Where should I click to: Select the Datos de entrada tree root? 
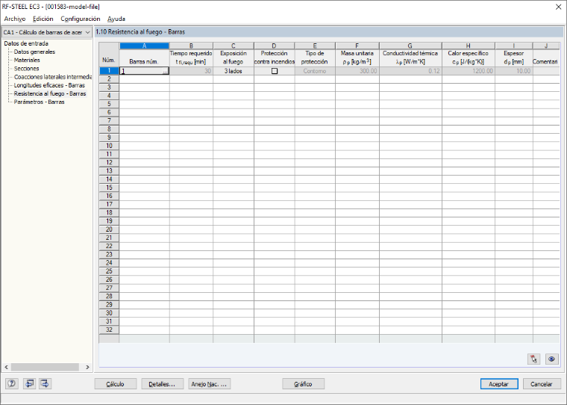[26, 43]
